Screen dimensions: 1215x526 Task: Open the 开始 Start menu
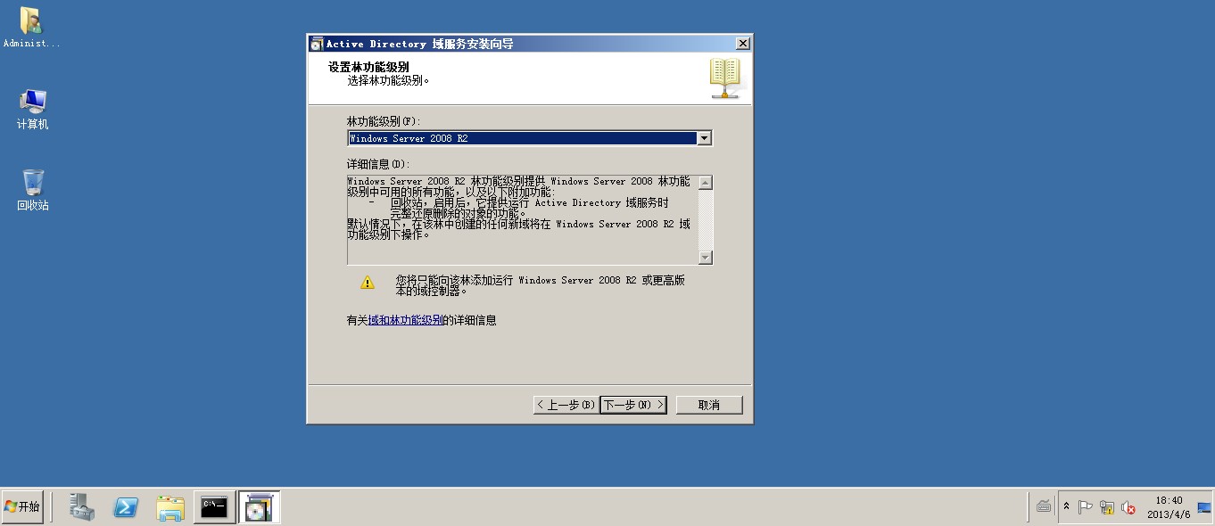[22, 506]
